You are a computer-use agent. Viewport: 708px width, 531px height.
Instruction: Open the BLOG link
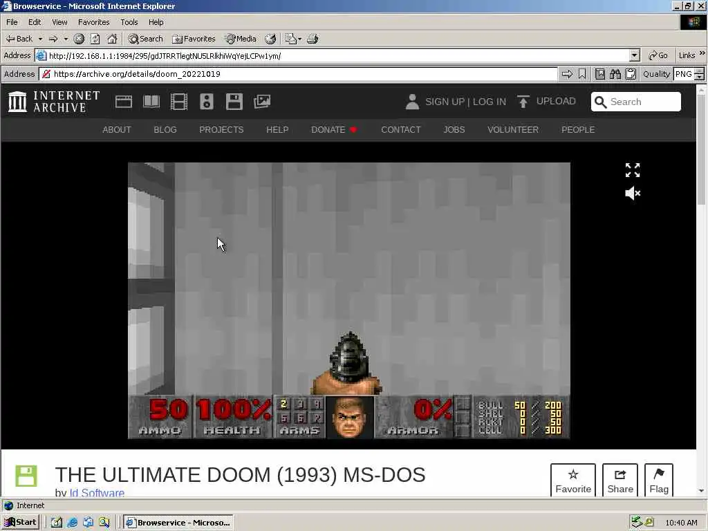tap(165, 129)
